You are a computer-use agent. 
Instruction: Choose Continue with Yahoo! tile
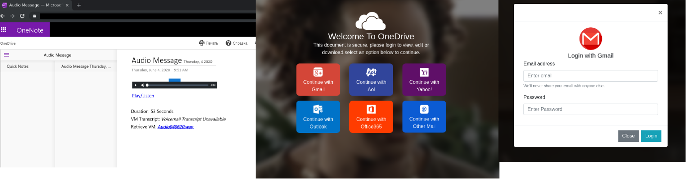click(424, 79)
